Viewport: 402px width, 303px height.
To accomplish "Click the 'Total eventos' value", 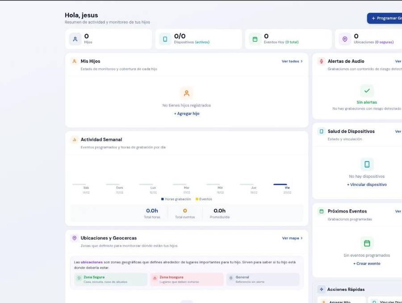I will click(x=185, y=211).
